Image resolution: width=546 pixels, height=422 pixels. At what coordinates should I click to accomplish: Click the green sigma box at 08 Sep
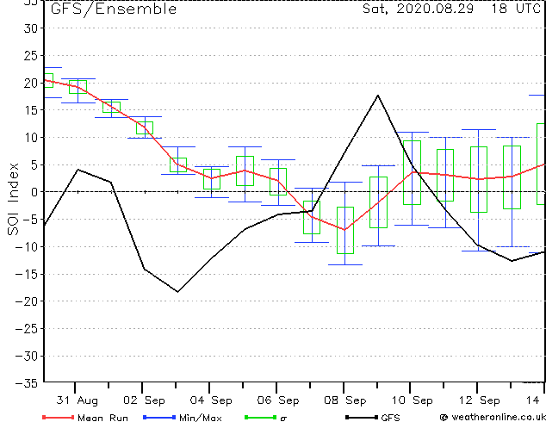(x=345, y=230)
